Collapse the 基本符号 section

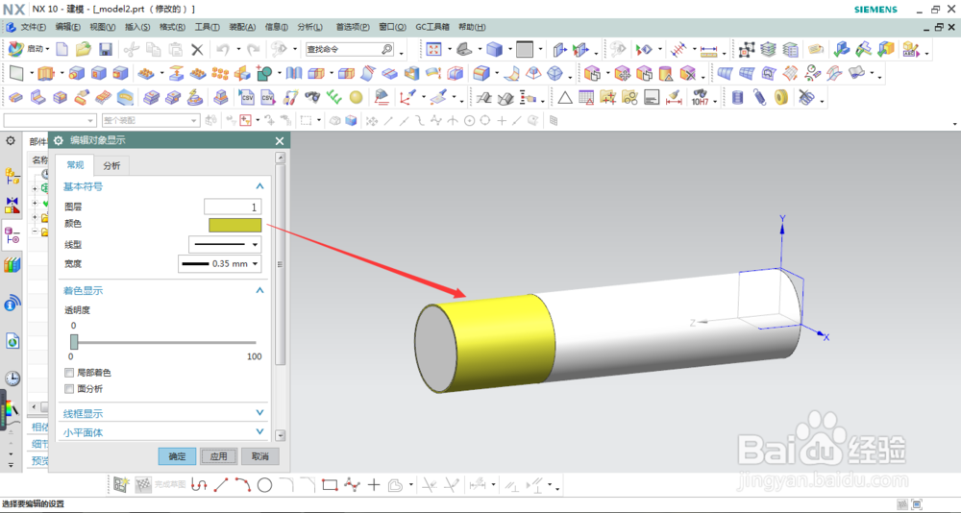click(259, 186)
